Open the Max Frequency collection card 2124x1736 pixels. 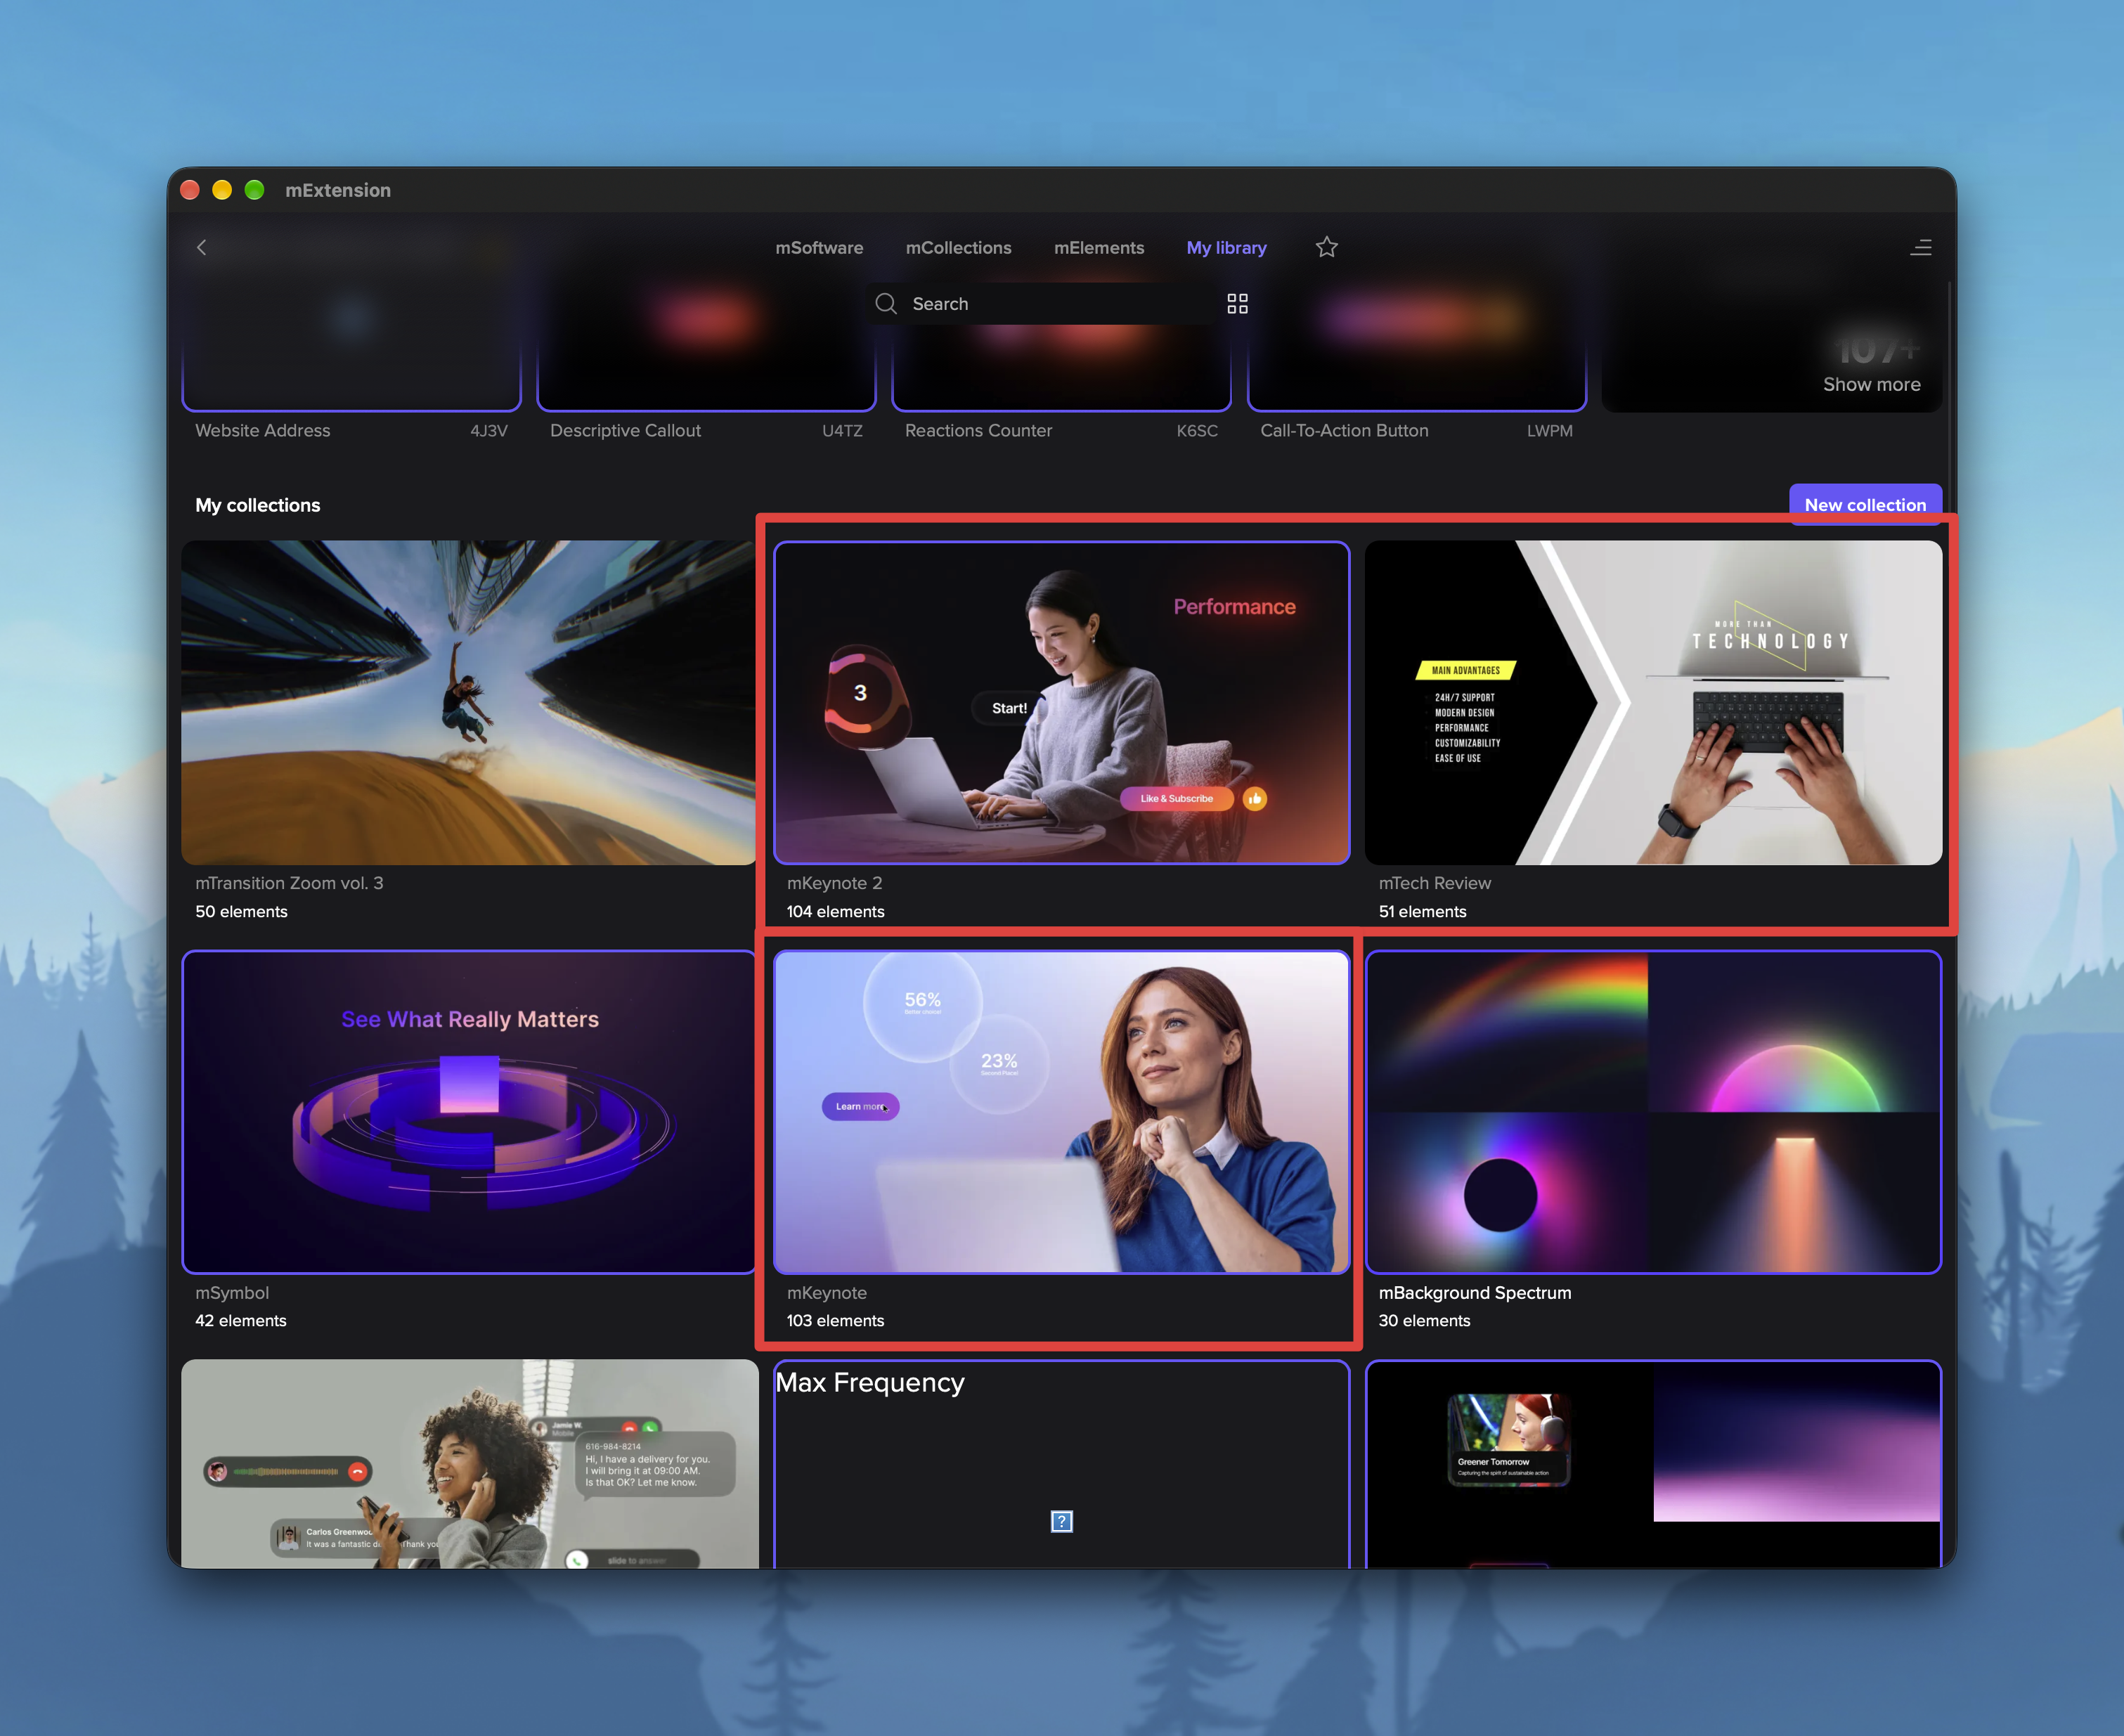1061,1464
